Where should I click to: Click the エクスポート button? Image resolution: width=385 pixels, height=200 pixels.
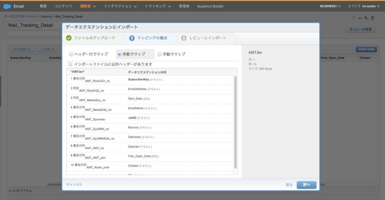point(22,49)
